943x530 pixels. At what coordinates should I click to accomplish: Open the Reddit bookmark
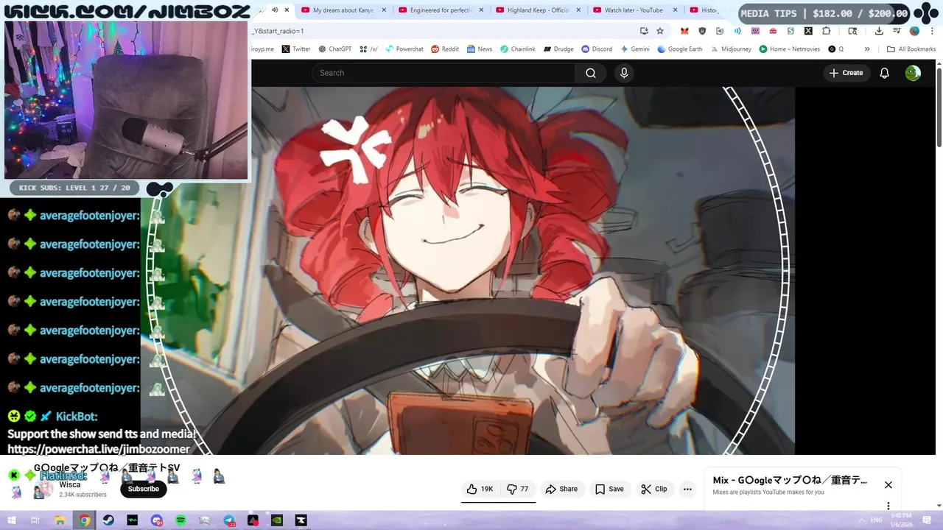pyautogui.click(x=445, y=49)
